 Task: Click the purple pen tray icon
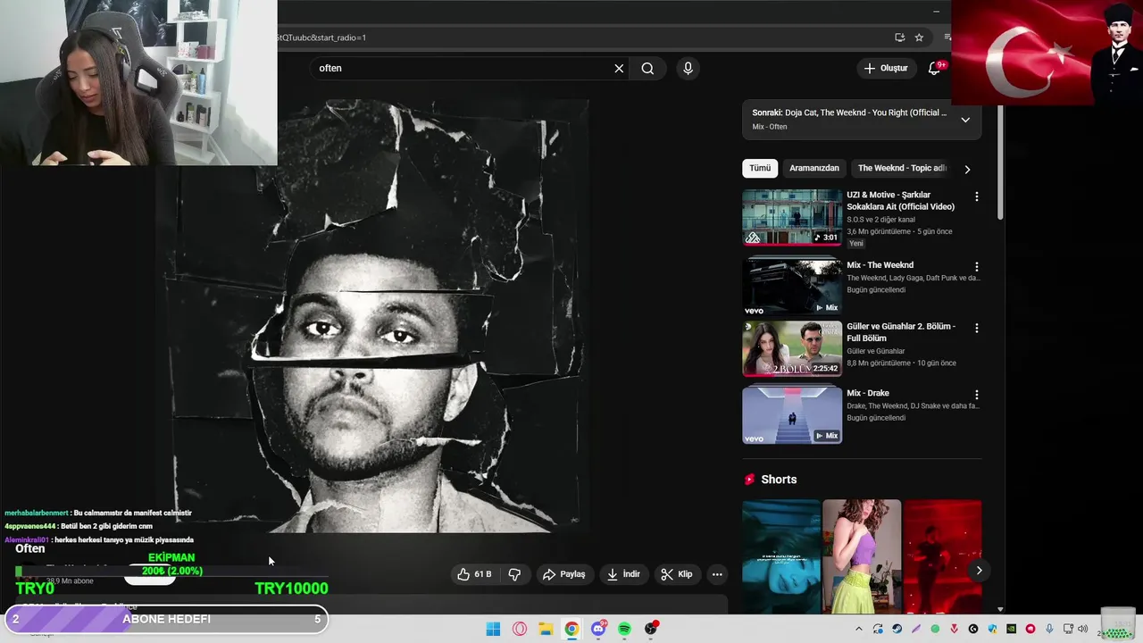(916, 629)
